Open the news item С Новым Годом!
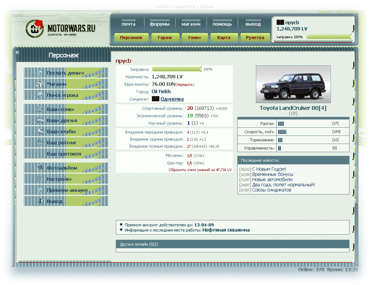This screenshot has height=285, width=371. tap(269, 169)
